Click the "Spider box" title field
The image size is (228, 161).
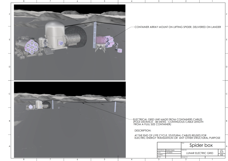[202, 145]
